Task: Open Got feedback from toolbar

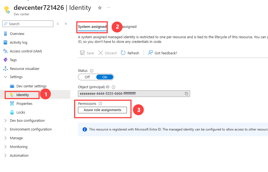Action: coord(162,53)
